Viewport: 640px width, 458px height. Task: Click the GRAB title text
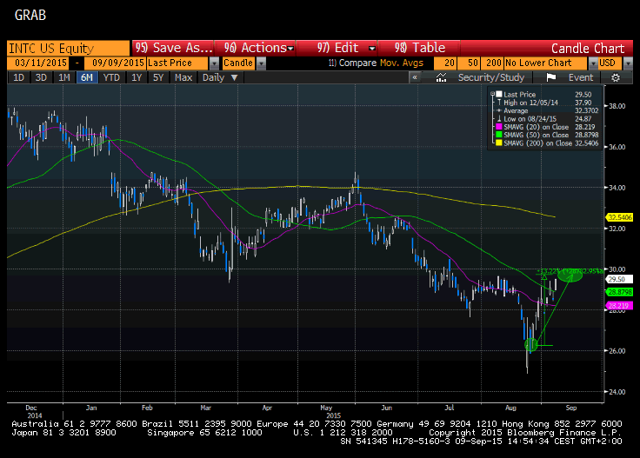(x=30, y=16)
